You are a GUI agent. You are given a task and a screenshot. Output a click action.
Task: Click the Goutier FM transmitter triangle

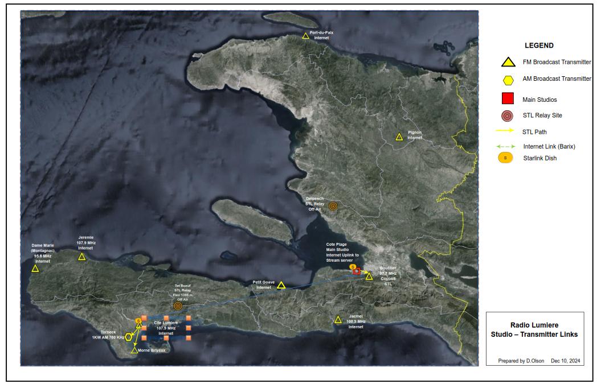pyautogui.click(x=369, y=276)
